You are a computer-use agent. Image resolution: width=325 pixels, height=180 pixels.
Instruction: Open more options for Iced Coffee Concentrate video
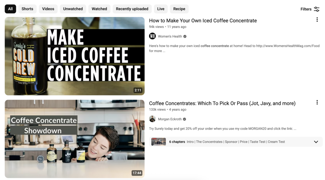click(x=317, y=20)
